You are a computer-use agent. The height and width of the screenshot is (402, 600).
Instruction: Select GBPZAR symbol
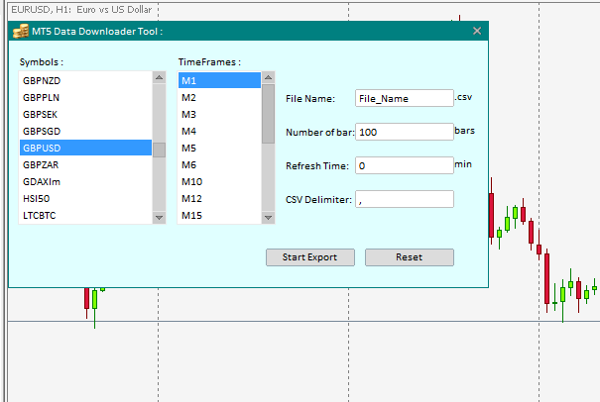point(85,164)
